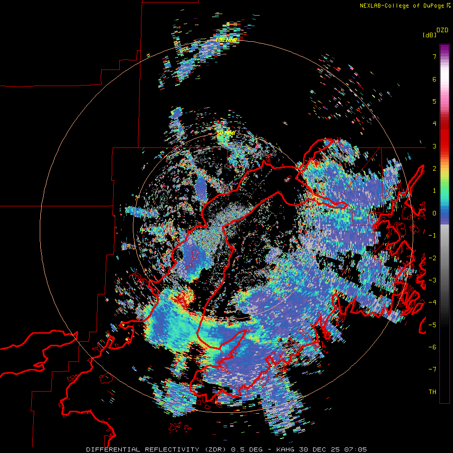Click the scale value 5 label

(x=434, y=101)
